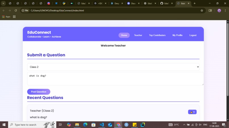
Task: Switch to the GitHub EduC tab
Action: pos(166,3)
